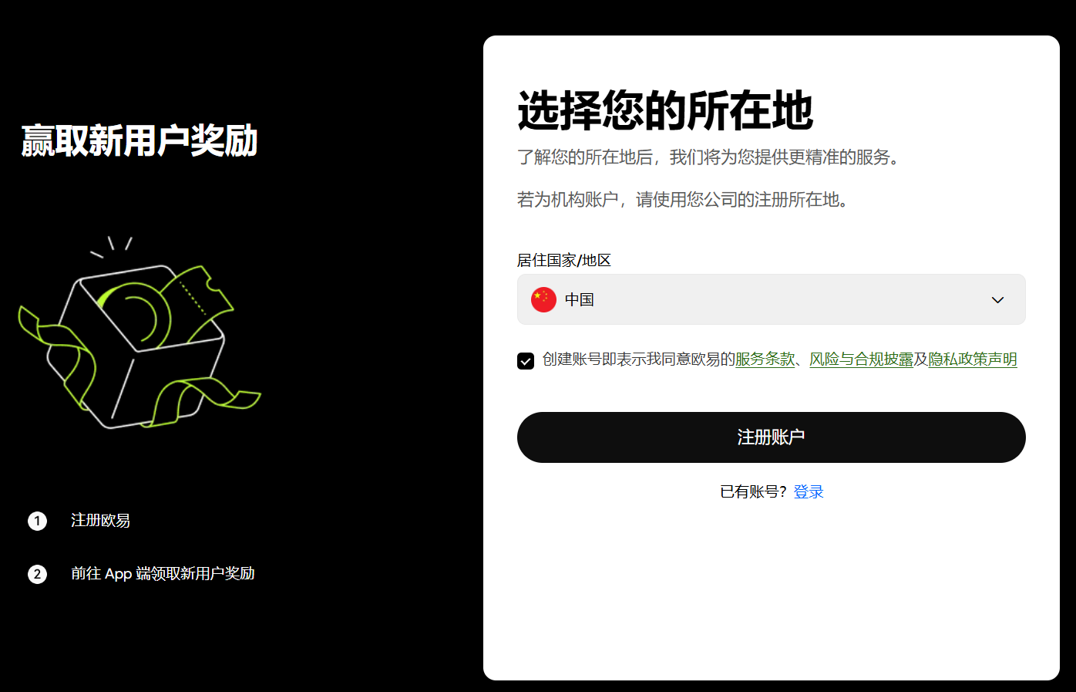Screen dimensions: 1076x692
Task: Click the 若为机构账户 notice text
Action: (x=684, y=200)
